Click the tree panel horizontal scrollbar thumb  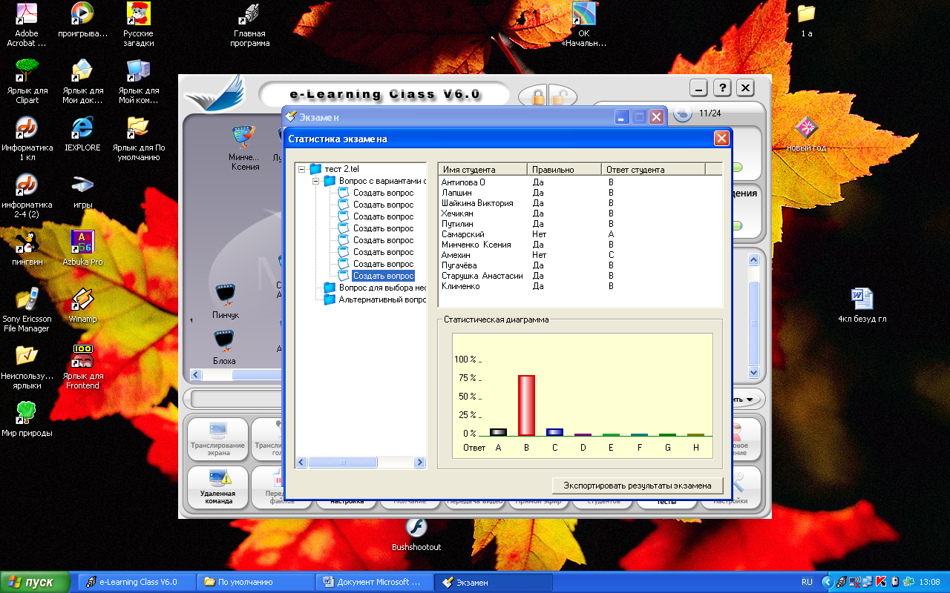(342, 463)
